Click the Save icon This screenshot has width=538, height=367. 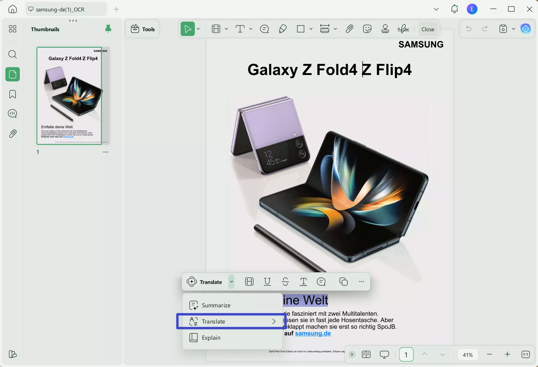(503, 29)
